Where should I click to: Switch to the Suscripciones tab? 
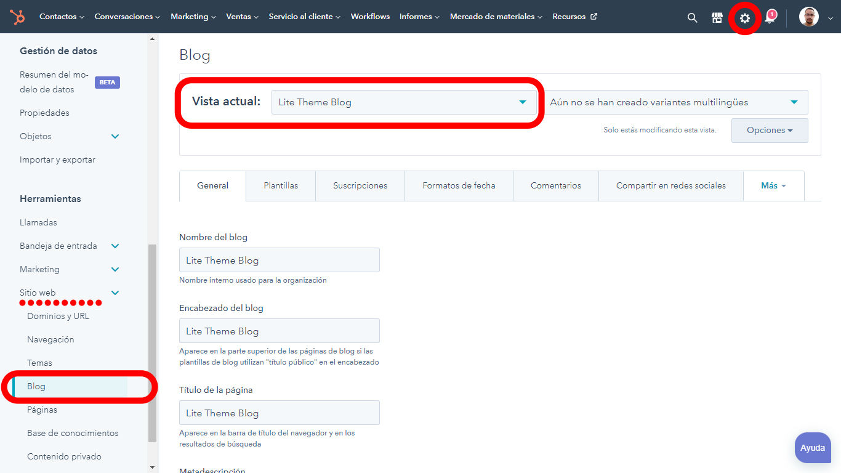point(360,185)
